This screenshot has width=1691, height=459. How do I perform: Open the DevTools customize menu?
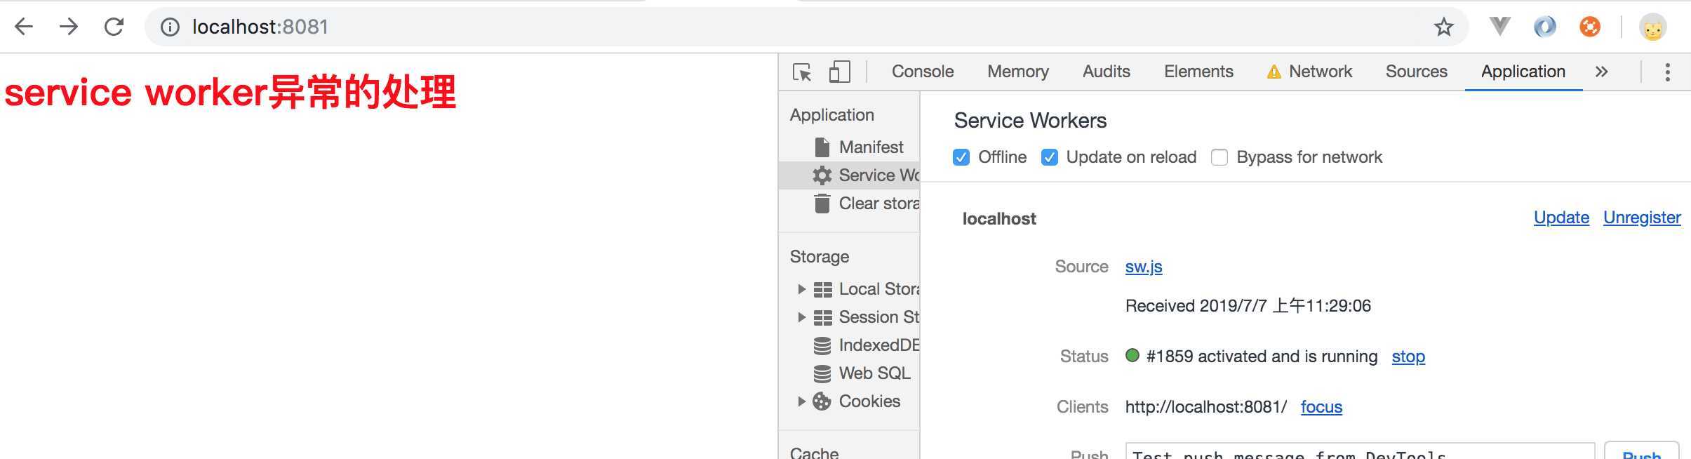click(1668, 72)
